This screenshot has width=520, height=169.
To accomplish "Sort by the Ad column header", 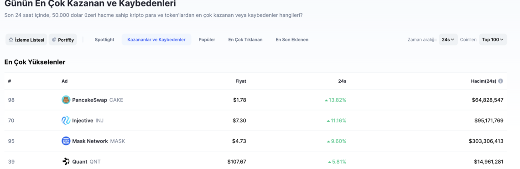I will tap(65, 81).
